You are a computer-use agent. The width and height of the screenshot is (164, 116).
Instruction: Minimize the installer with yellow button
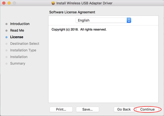point(9,3)
